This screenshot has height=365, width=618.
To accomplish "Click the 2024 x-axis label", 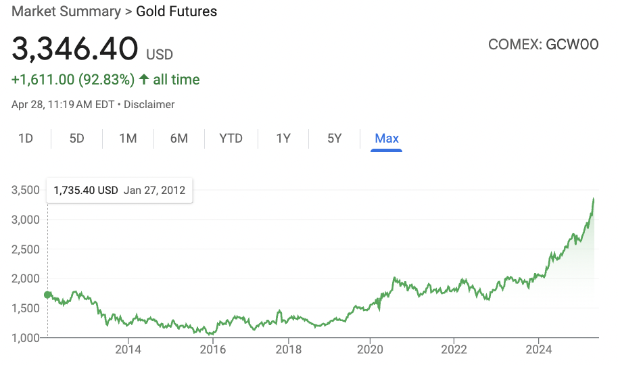I will click(x=539, y=349).
